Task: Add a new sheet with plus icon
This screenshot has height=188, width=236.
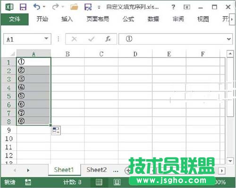Action: coord(127,171)
